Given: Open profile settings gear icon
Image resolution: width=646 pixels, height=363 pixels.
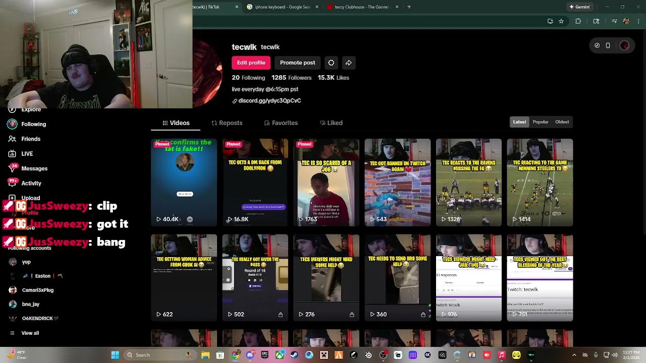Looking at the screenshot, I should 331,63.
